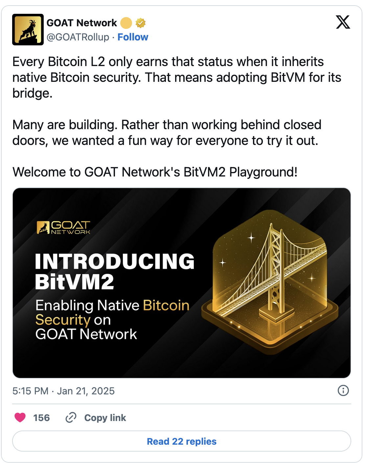Follow the GOAT Network account

(x=133, y=37)
